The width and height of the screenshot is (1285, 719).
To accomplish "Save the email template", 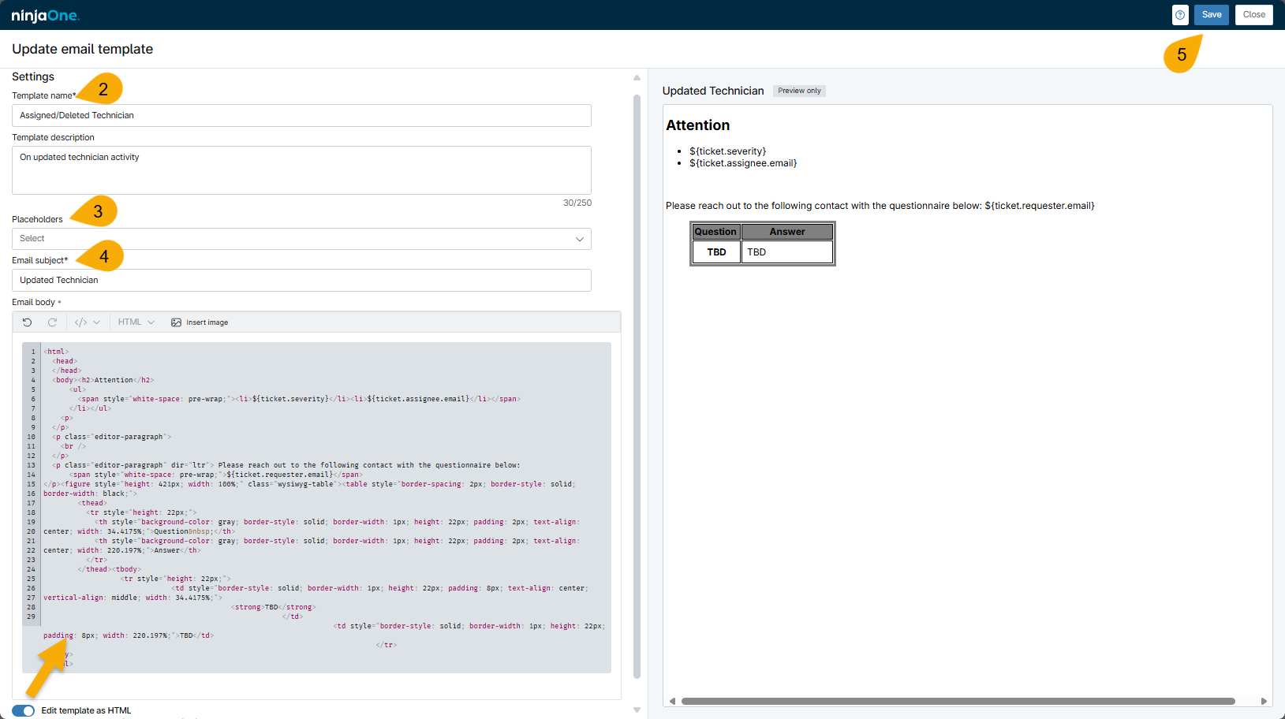I will click(1211, 15).
